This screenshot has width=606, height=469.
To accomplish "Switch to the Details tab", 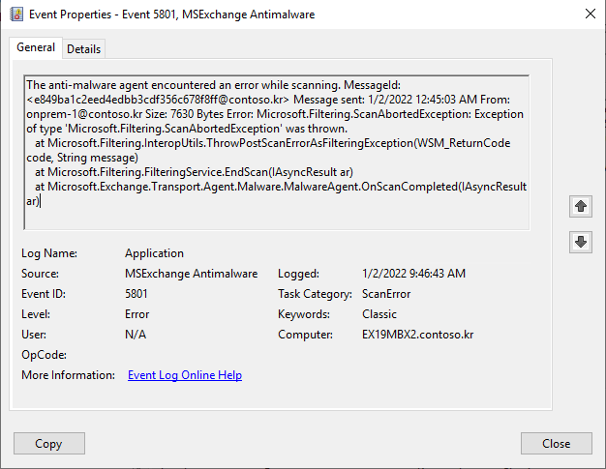I will [83, 49].
